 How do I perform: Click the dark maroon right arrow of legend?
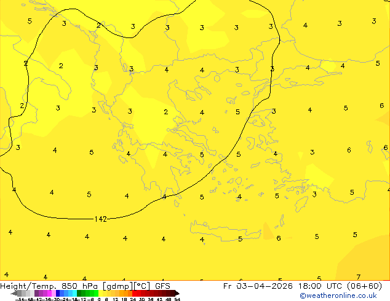coord(177,294)
